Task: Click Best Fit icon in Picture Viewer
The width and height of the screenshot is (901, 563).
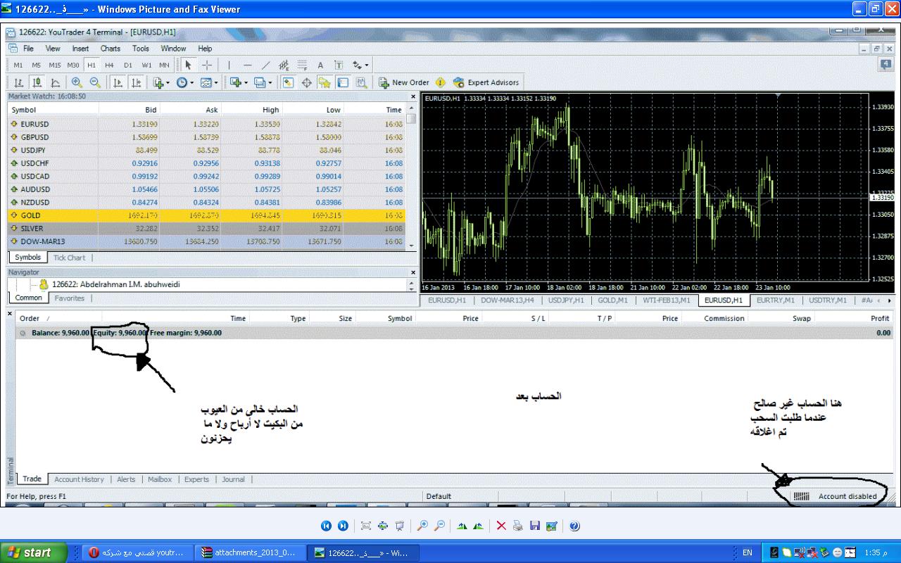Action: [x=365, y=526]
